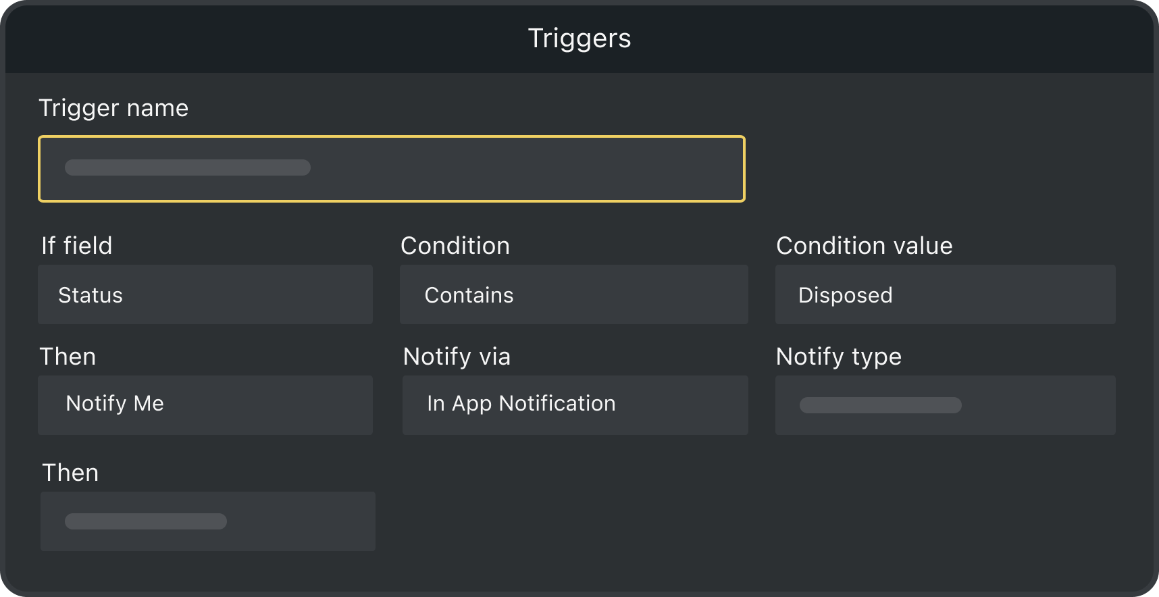Screen dimensions: 1159x597
Task: Click the Notify type label
Action: coord(838,357)
